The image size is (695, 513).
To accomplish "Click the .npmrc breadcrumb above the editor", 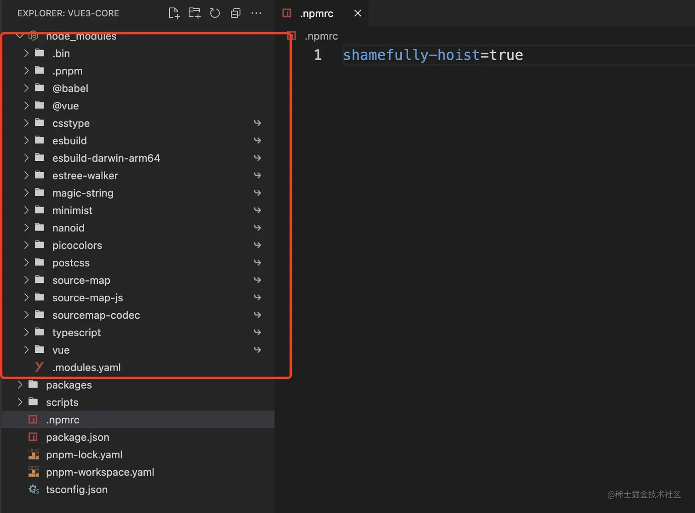I will coord(321,36).
